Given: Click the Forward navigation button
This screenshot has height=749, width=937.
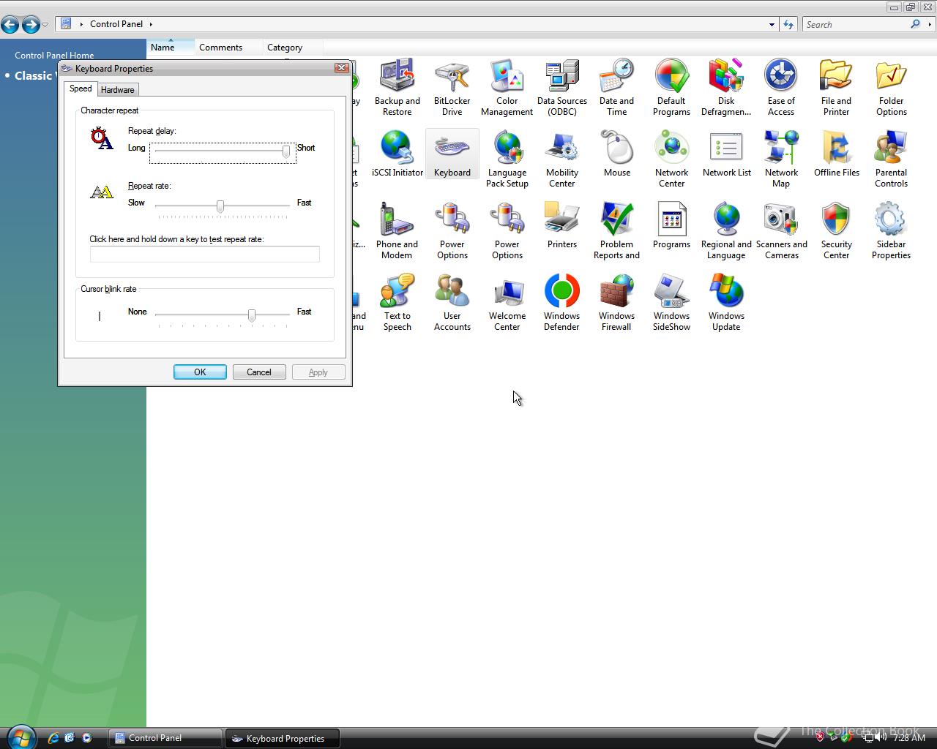Looking at the screenshot, I should tap(31, 25).
